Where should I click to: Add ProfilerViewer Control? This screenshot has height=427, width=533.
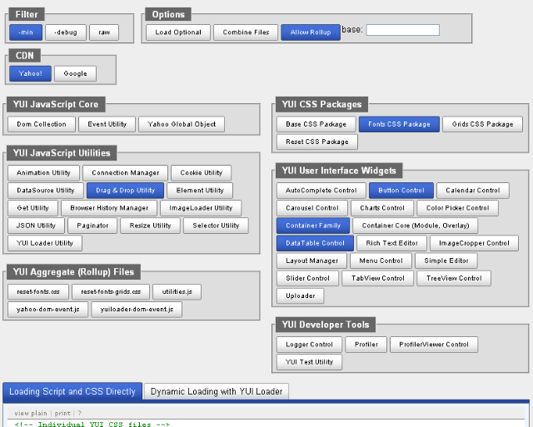434,345
